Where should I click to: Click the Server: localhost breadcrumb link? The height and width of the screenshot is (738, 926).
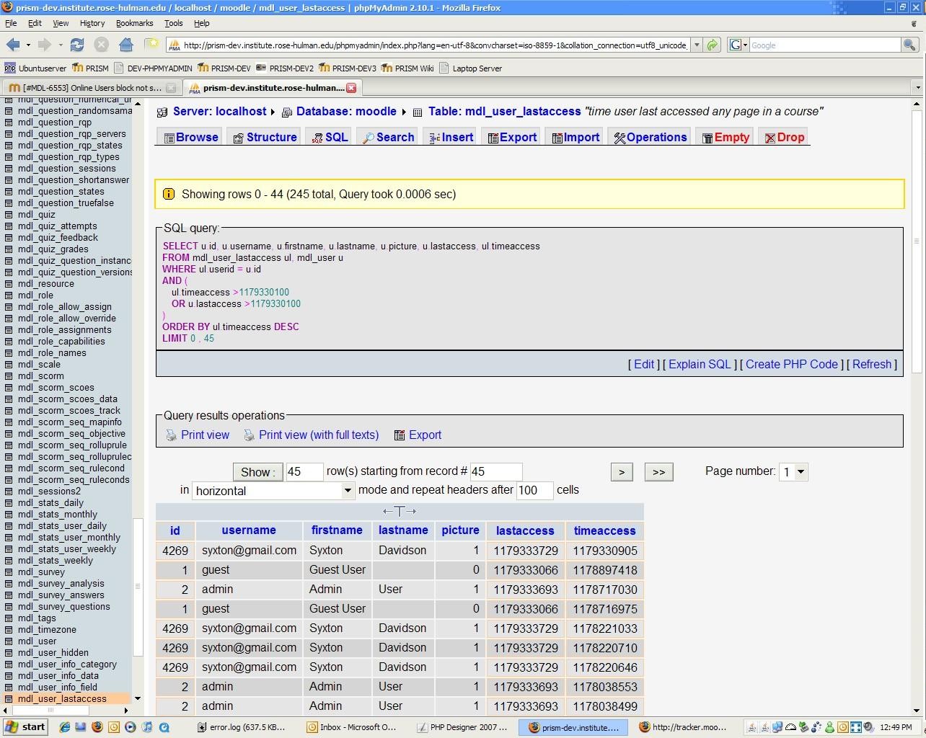pyautogui.click(x=219, y=112)
